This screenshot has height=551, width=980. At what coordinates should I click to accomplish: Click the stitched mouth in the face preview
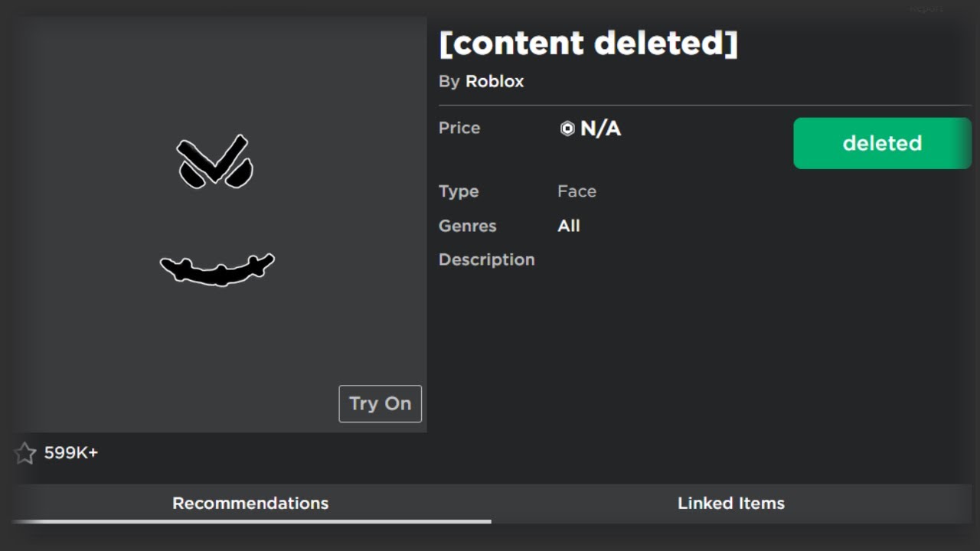[x=217, y=269]
